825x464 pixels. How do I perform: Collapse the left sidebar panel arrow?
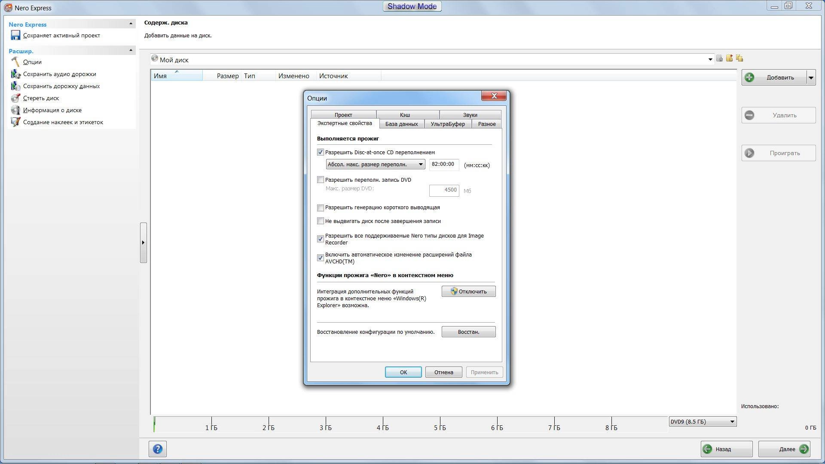point(143,242)
